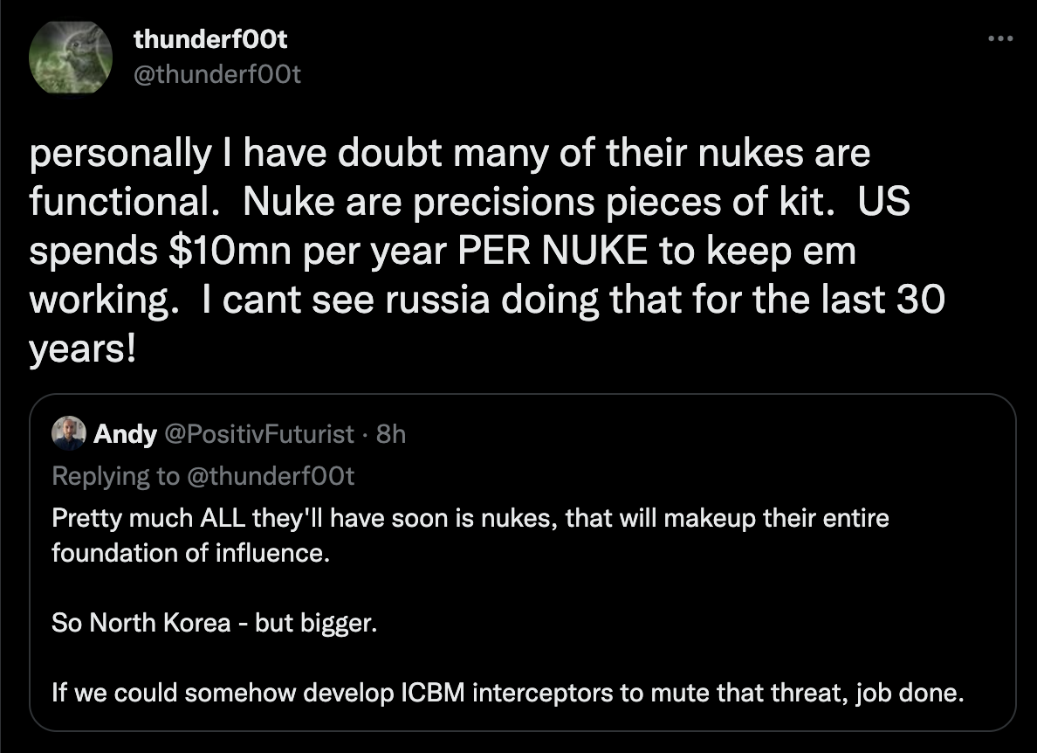The width and height of the screenshot is (1037, 753).
Task: Open Andy's profile from the quoted tweet
Action: (125, 434)
